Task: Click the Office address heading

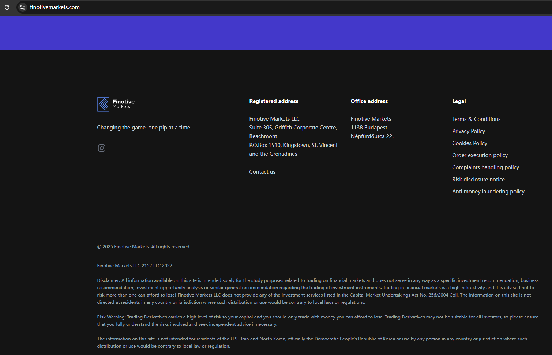Action: (x=369, y=101)
